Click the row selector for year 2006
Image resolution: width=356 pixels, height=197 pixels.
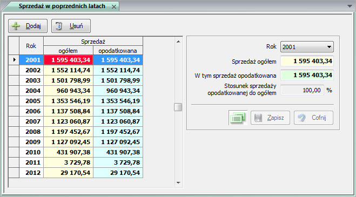pos(14,111)
